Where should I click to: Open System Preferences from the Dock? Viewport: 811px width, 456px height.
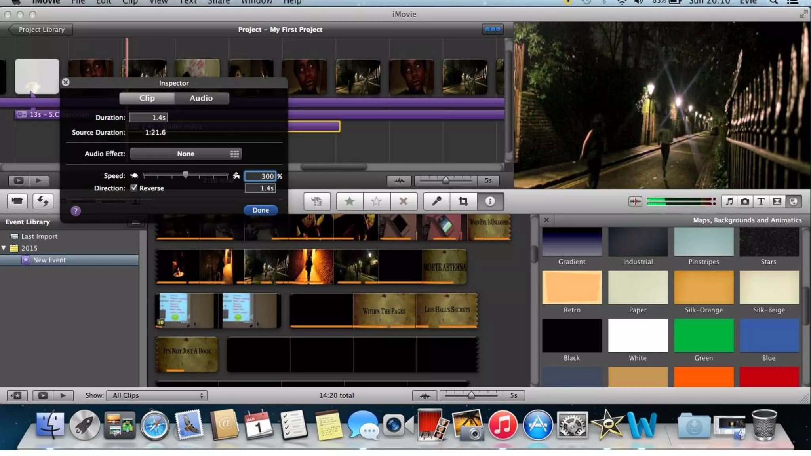coord(572,426)
